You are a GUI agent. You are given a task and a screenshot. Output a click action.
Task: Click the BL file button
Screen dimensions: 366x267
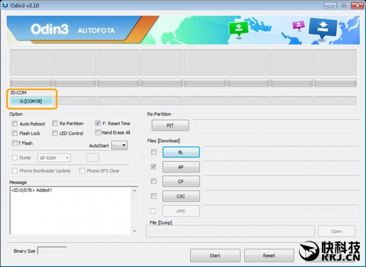point(181,152)
